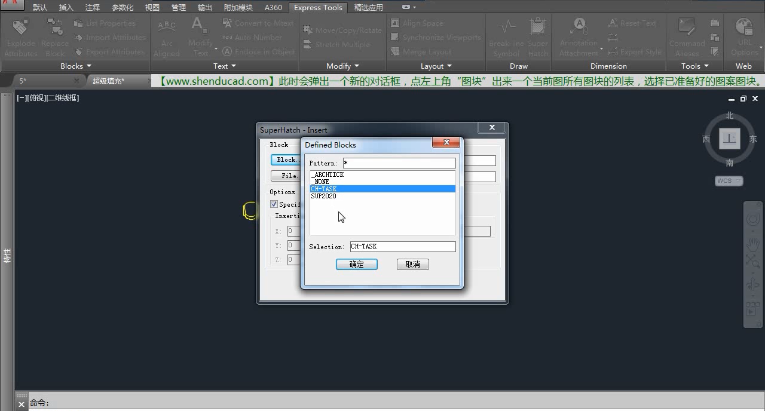Start Move/Copy/Rotate command
The width and height of the screenshot is (765, 411).
click(342, 30)
